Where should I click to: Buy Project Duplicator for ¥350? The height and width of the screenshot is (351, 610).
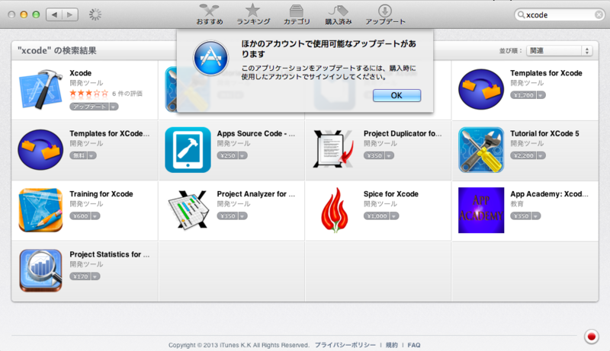tap(374, 155)
